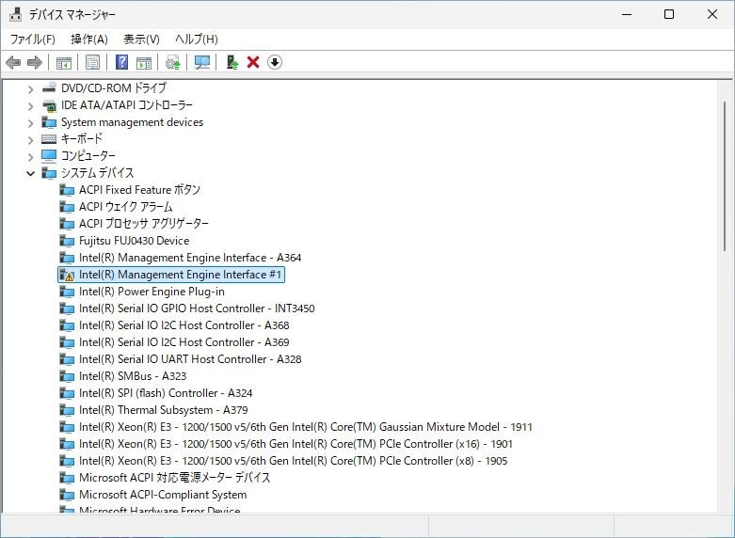Scan for hardware changes monitor icon
The width and height of the screenshot is (735, 538).
pos(202,62)
